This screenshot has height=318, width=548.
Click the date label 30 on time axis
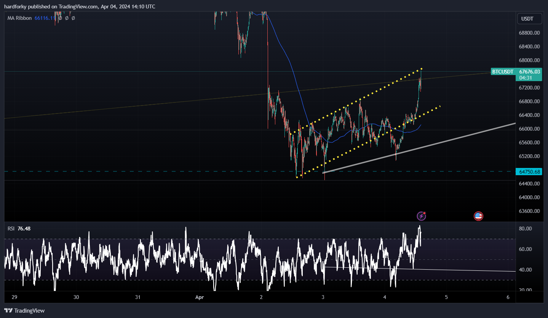[76, 297]
